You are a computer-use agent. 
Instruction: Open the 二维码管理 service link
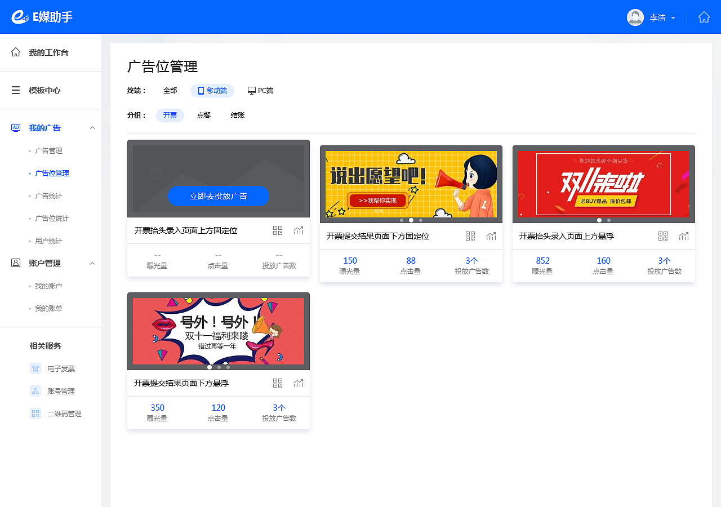tap(64, 414)
